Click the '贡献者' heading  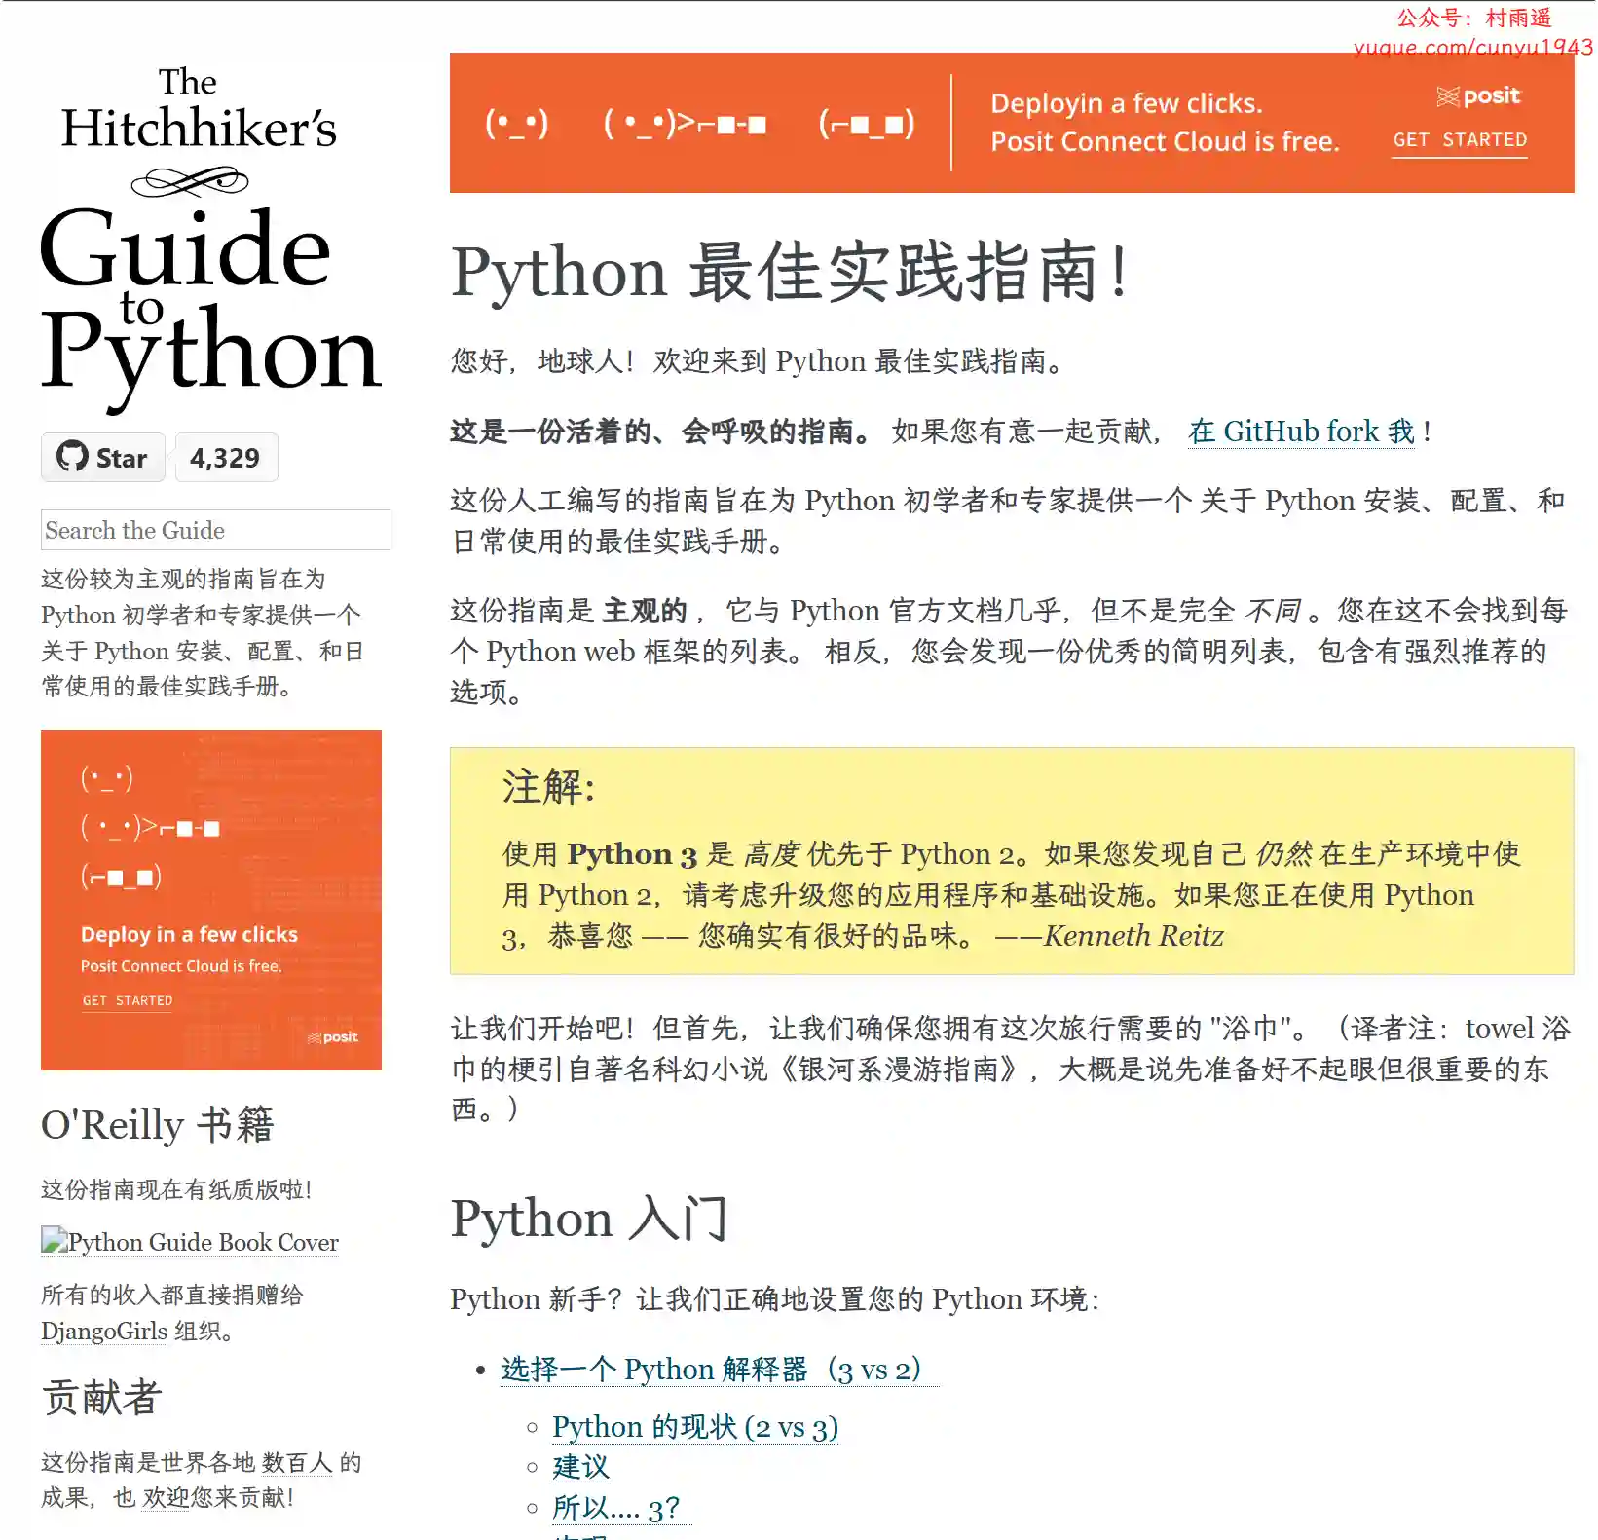point(101,1397)
